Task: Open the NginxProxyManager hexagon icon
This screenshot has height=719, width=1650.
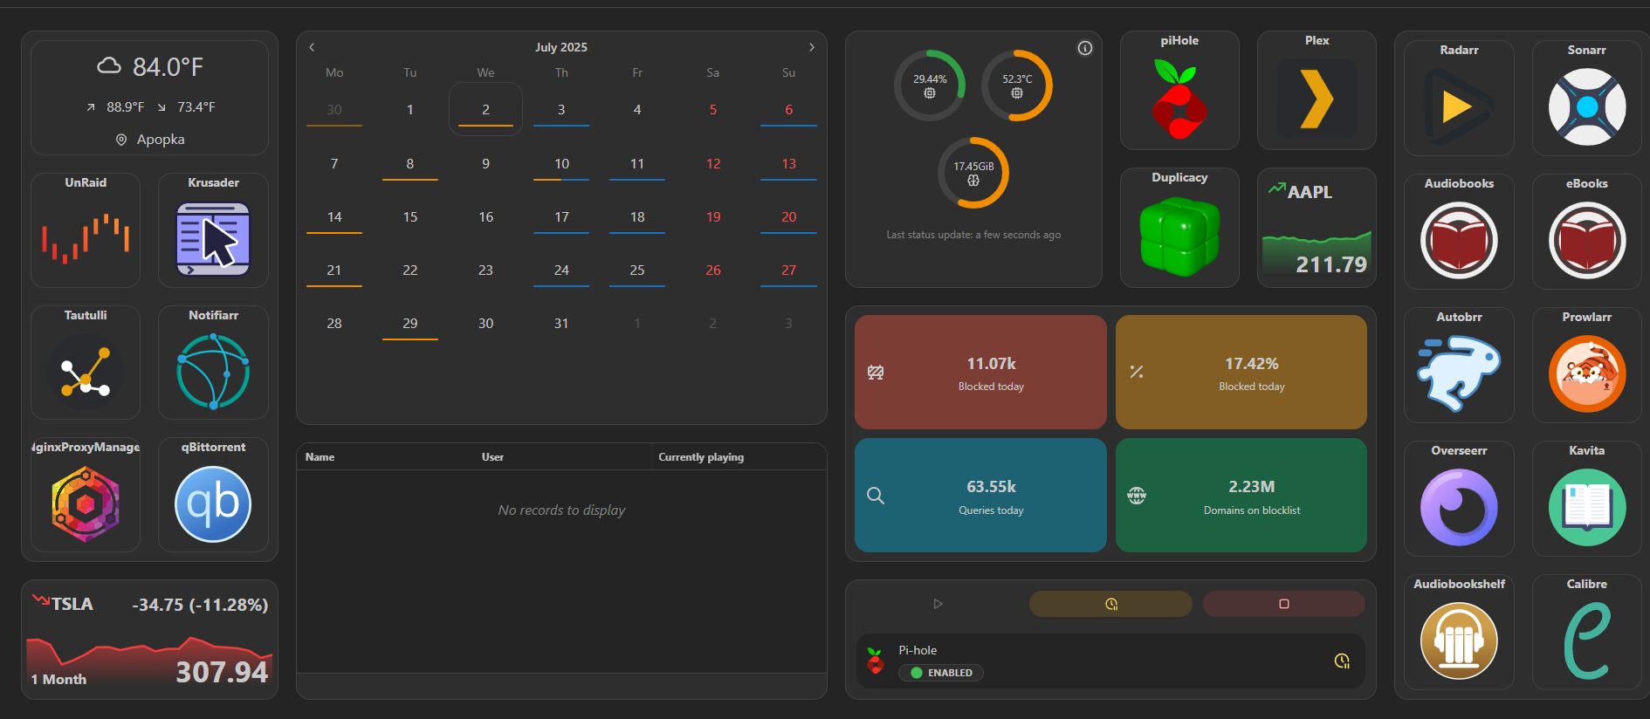Action: (86, 504)
